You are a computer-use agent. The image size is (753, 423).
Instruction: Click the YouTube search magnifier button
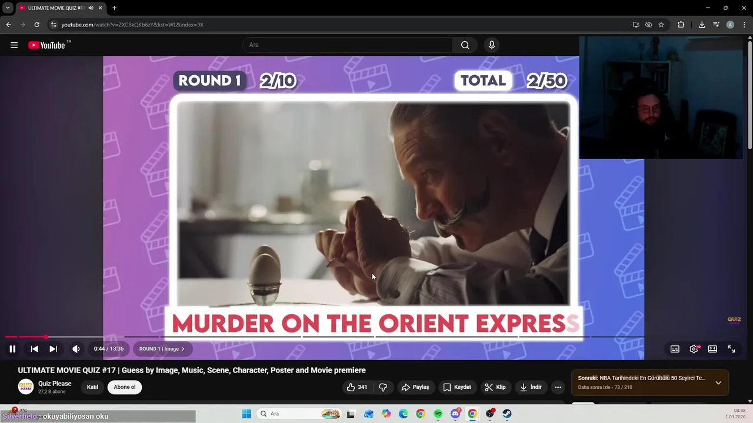(x=465, y=45)
